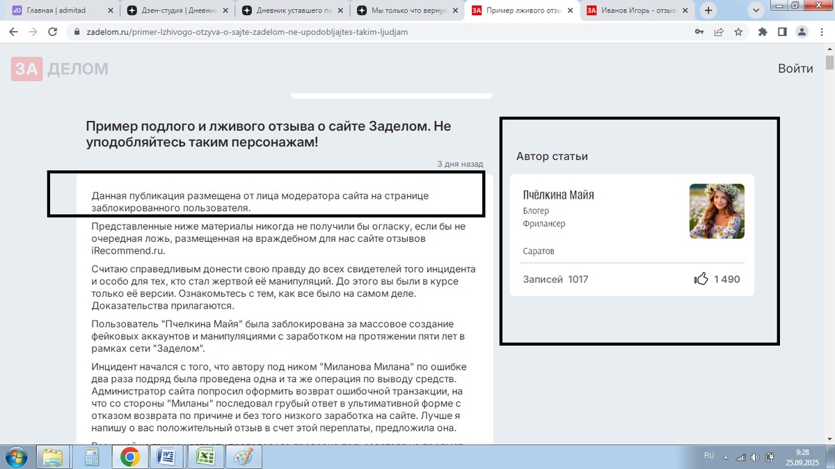Open network signal tray icon
Screen dimensions: 835x469
pos(741,457)
